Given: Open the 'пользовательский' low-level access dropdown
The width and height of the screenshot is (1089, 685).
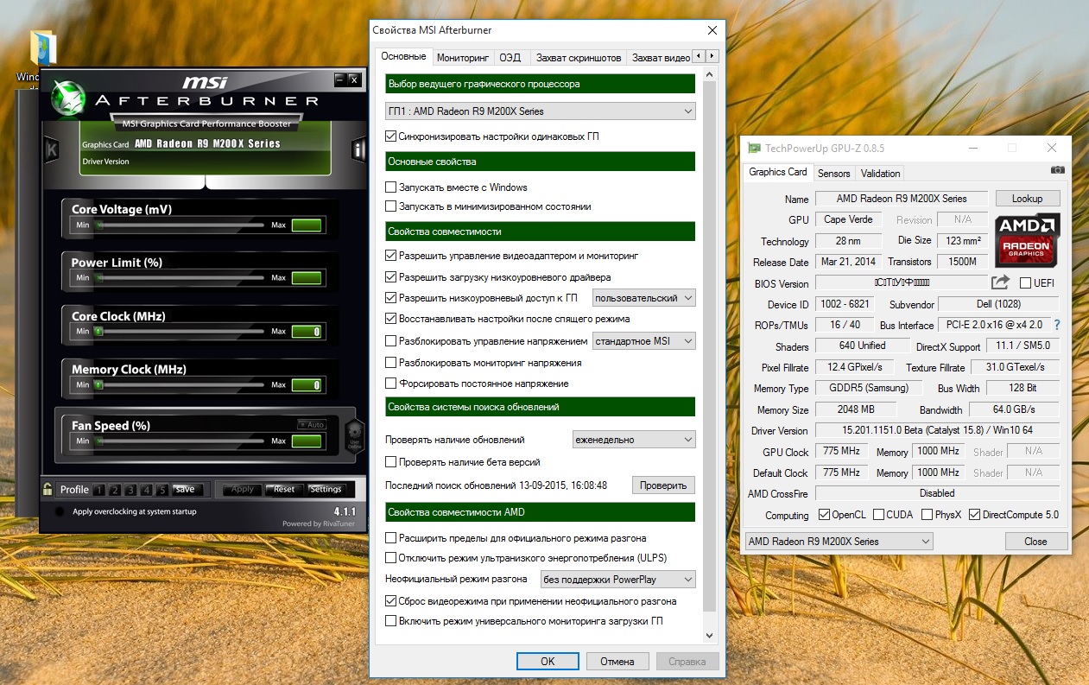Looking at the screenshot, I should 643,298.
